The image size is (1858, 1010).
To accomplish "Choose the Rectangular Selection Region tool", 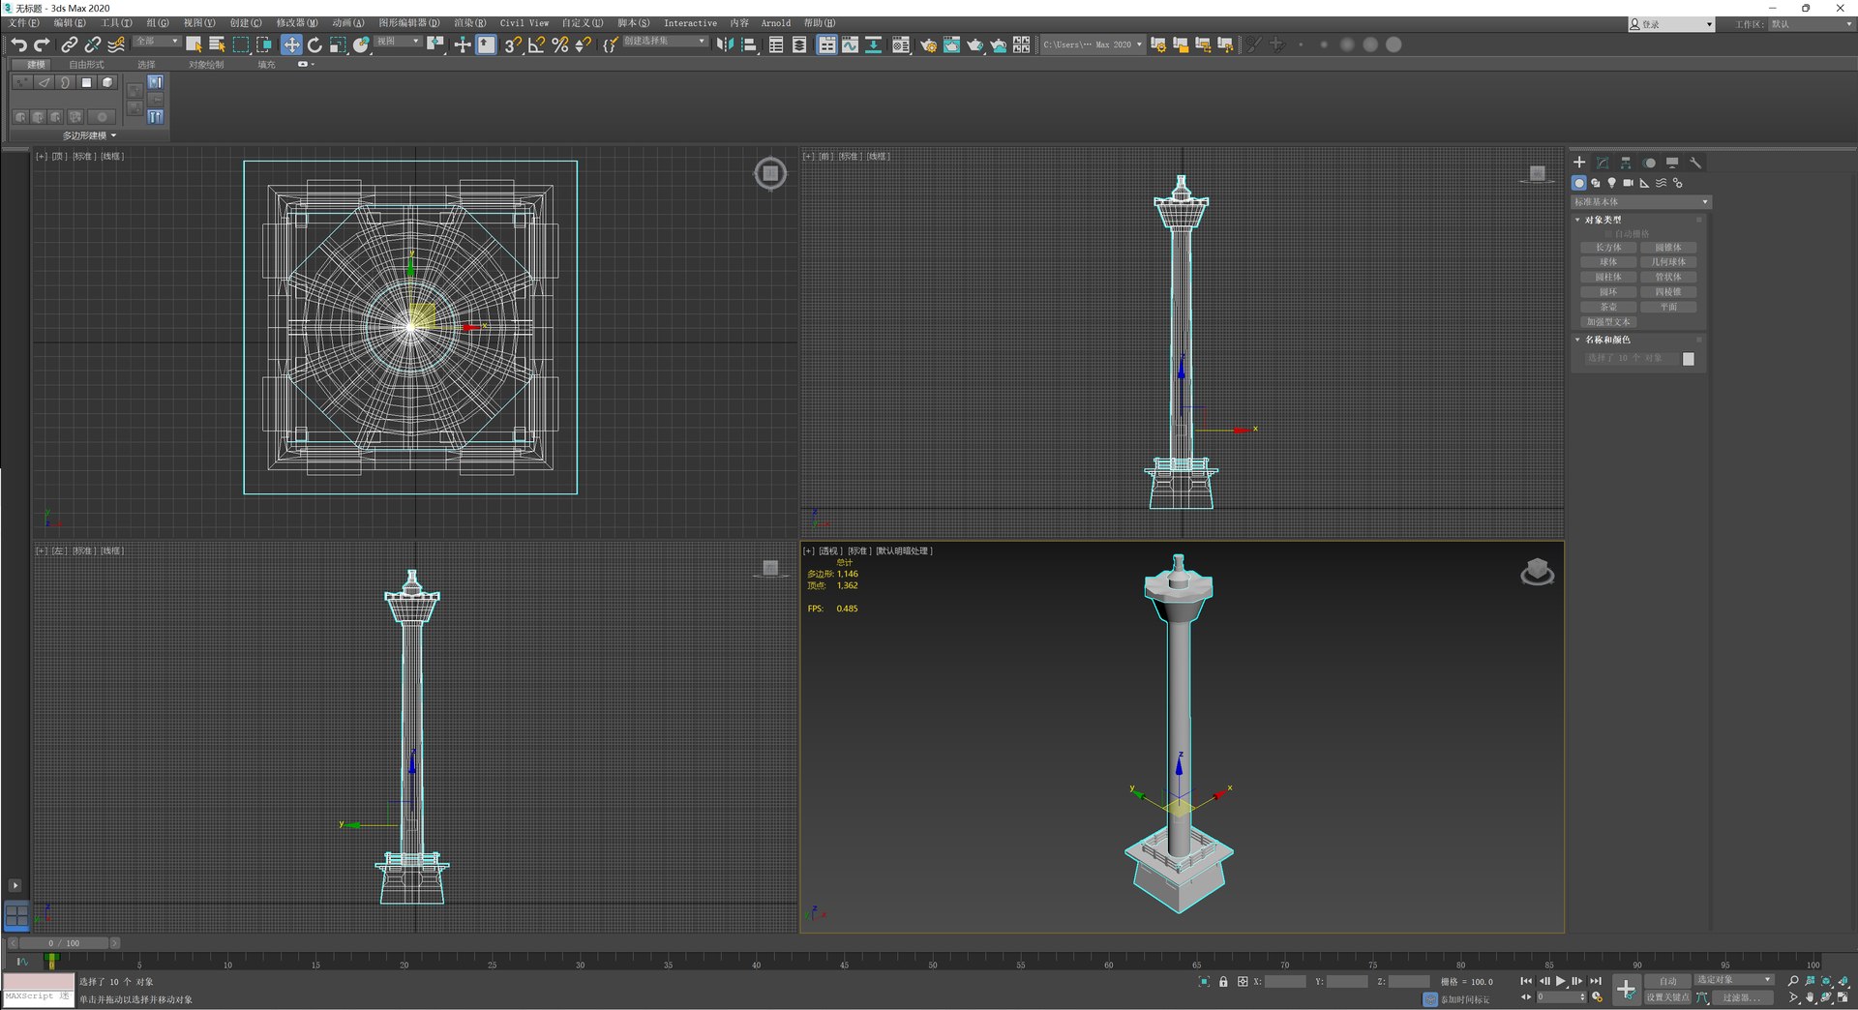I will [241, 45].
